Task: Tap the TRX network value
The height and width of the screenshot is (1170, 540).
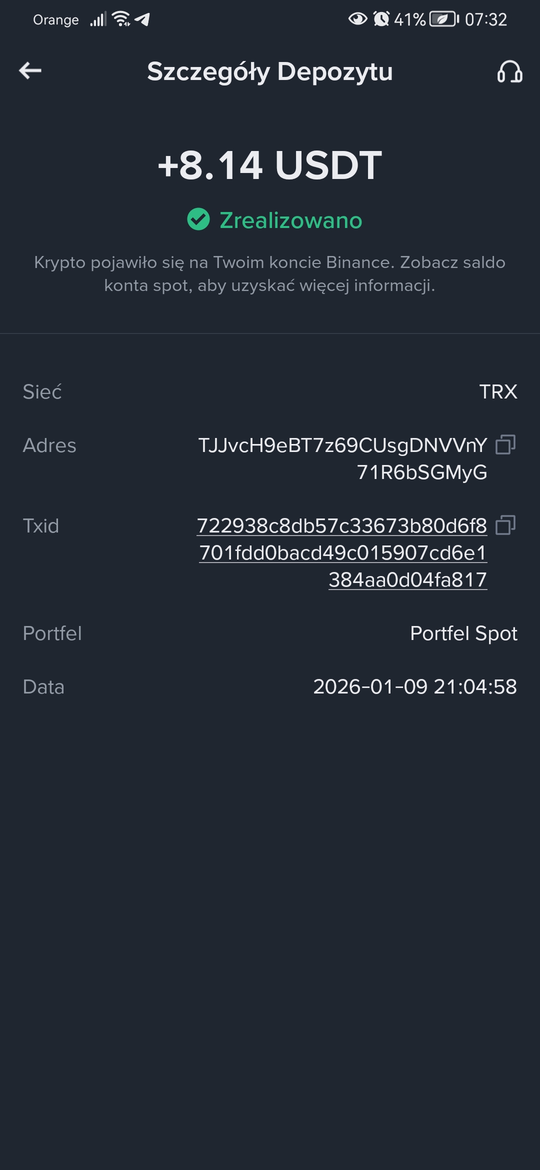Action: pyautogui.click(x=498, y=391)
